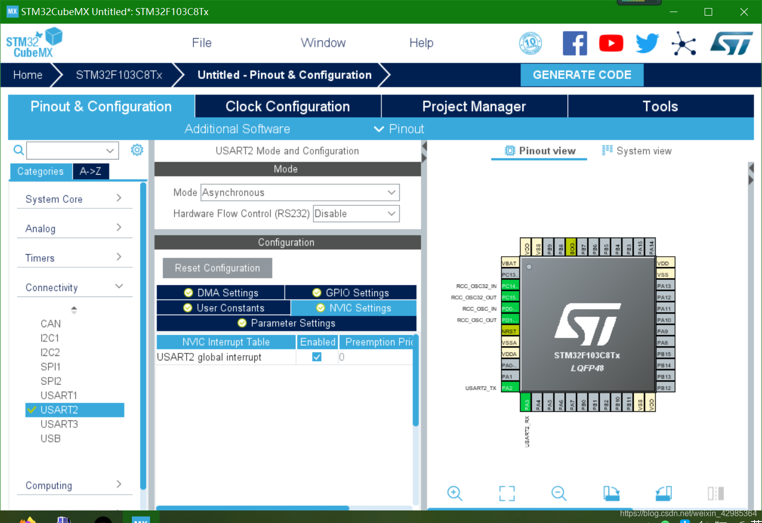This screenshot has width=762, height=523.
Task: Click the STM32CubeMX logo
Action: [34, 43]
